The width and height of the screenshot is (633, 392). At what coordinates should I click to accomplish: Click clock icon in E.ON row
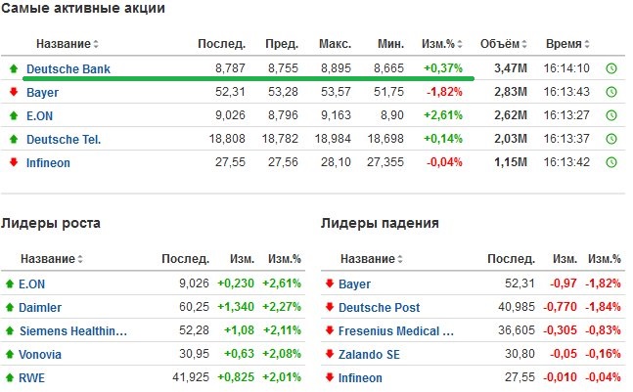pos(611,115)
